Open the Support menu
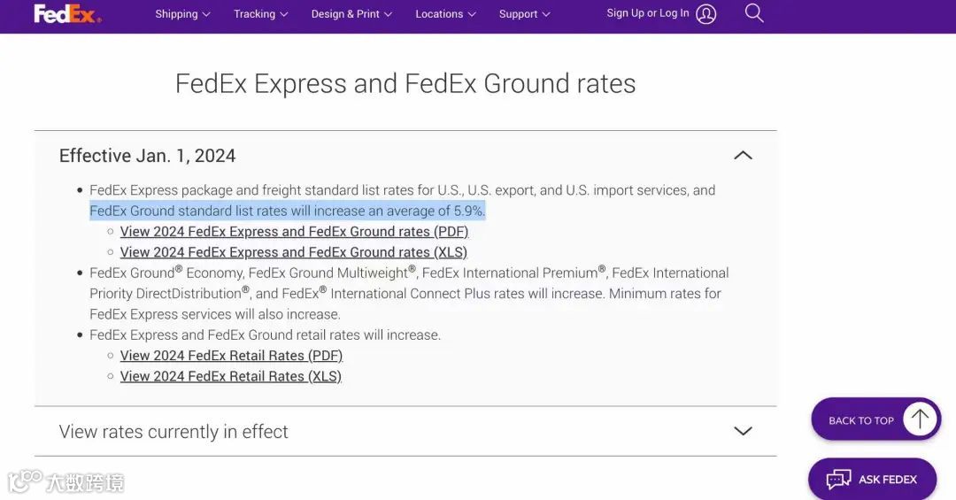This screenshot has height=500, width=956. coord(524,14)
